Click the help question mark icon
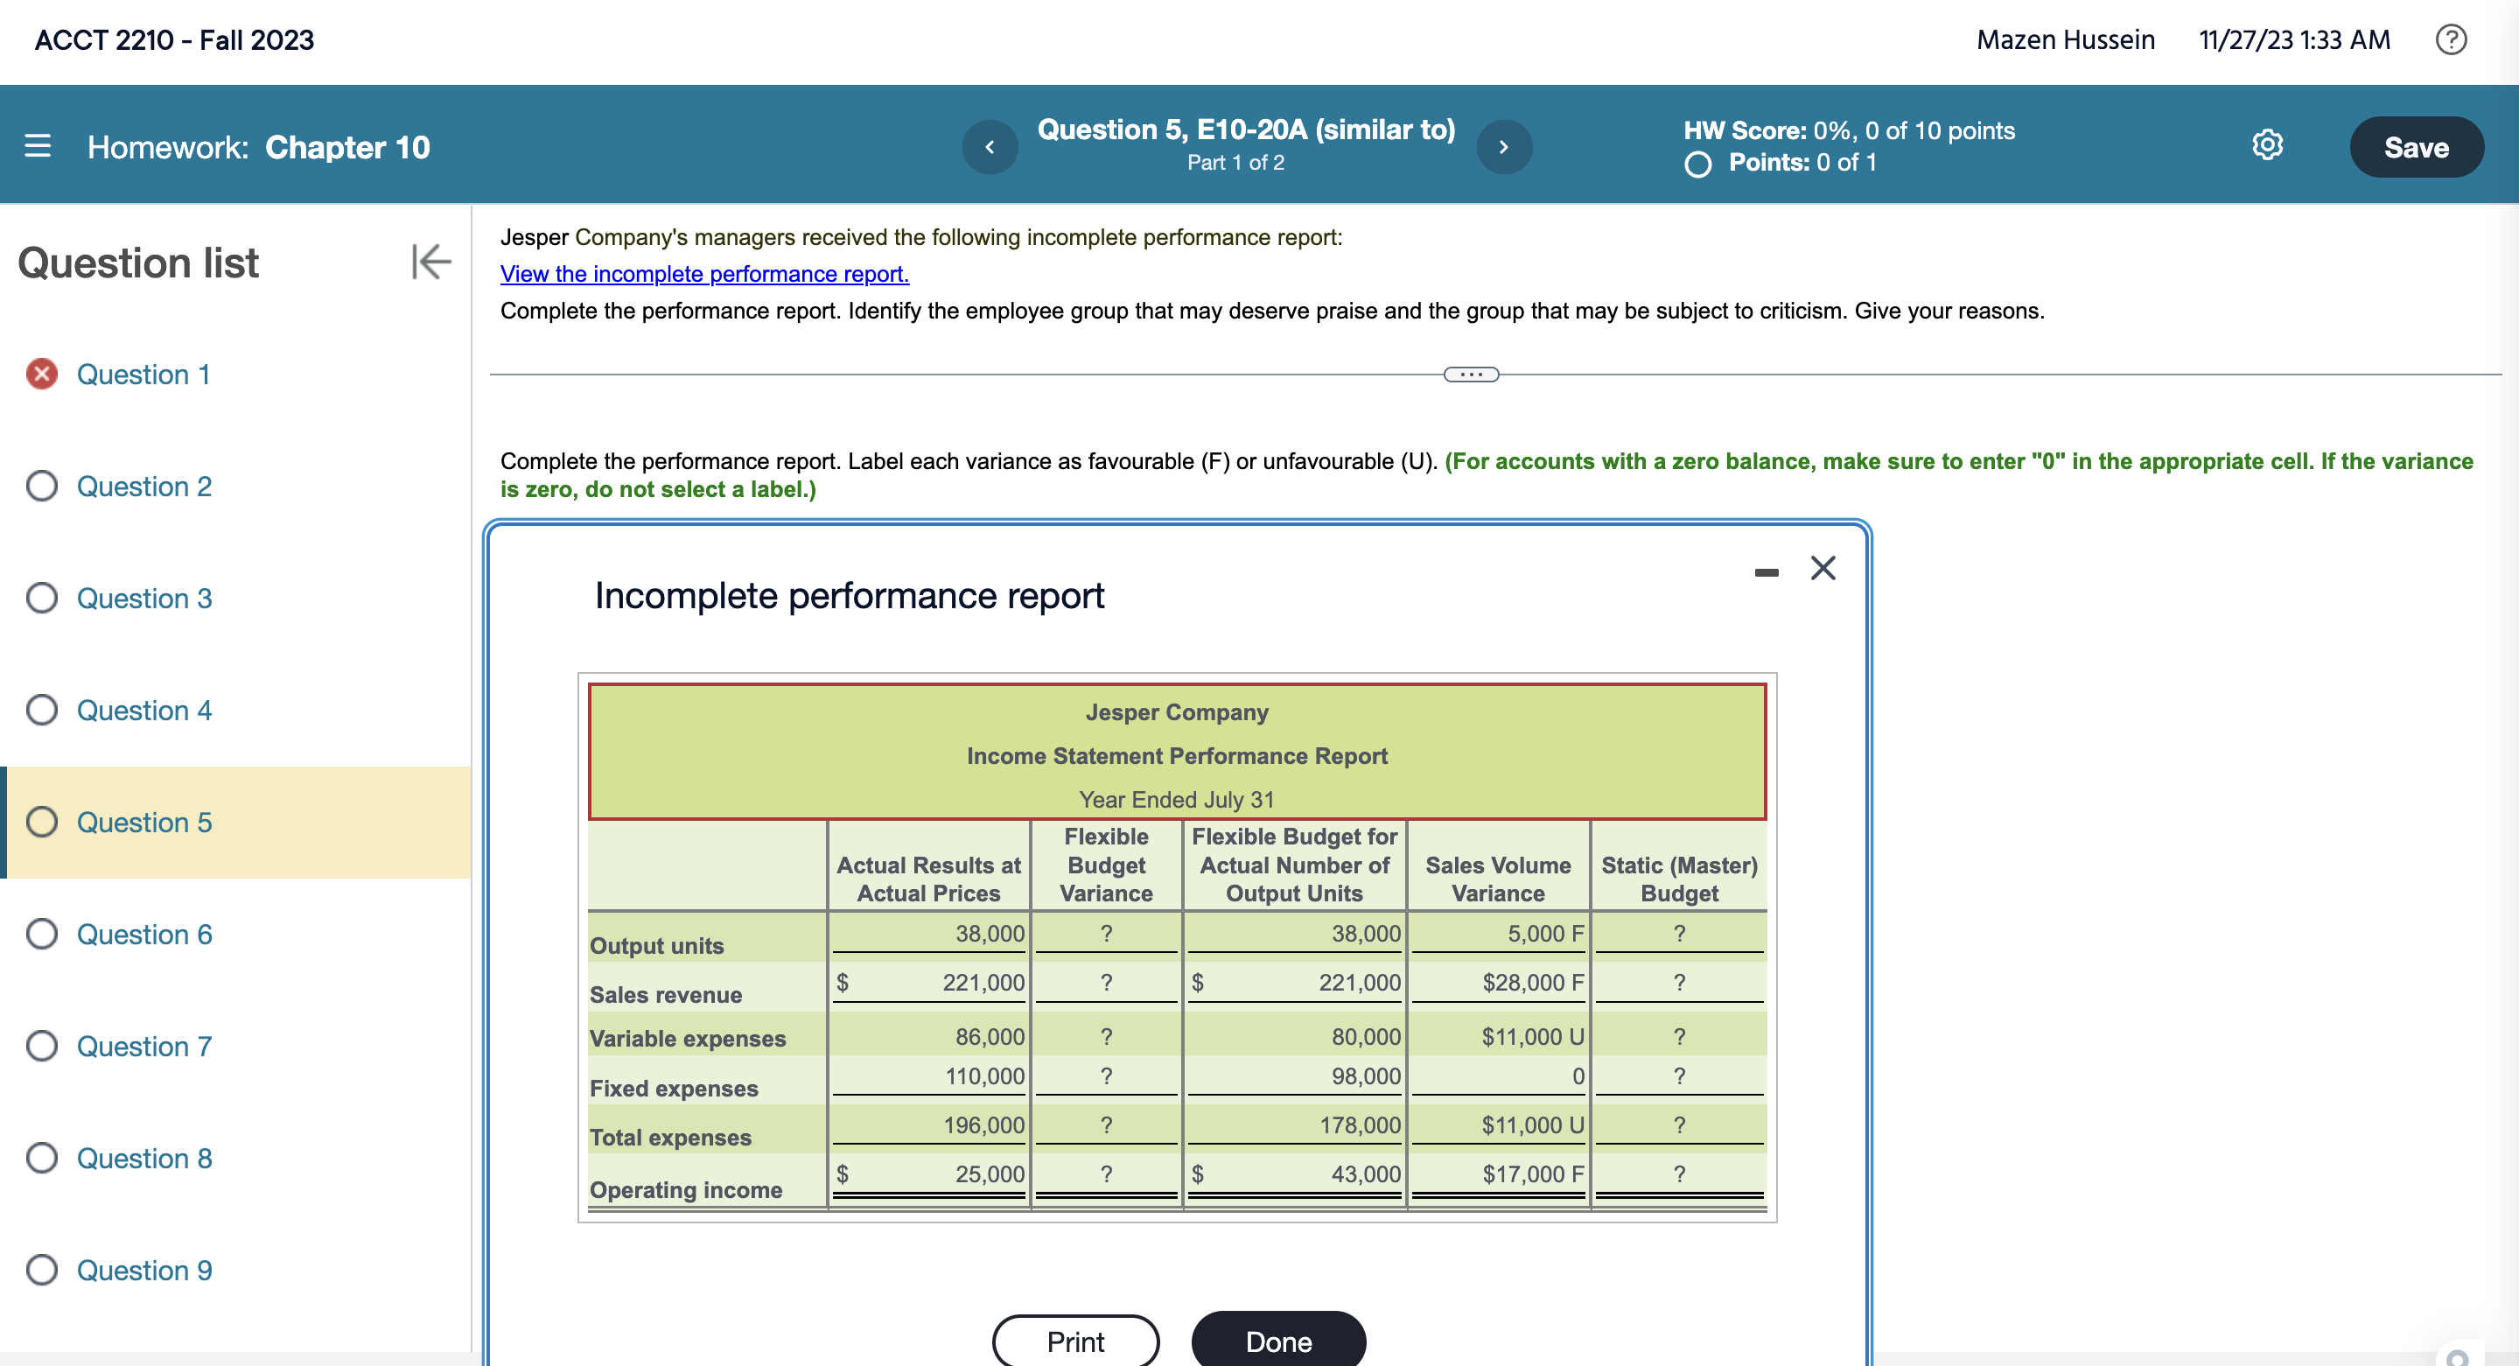Screen dimensions: 2519x1366 coord(2451,39)
